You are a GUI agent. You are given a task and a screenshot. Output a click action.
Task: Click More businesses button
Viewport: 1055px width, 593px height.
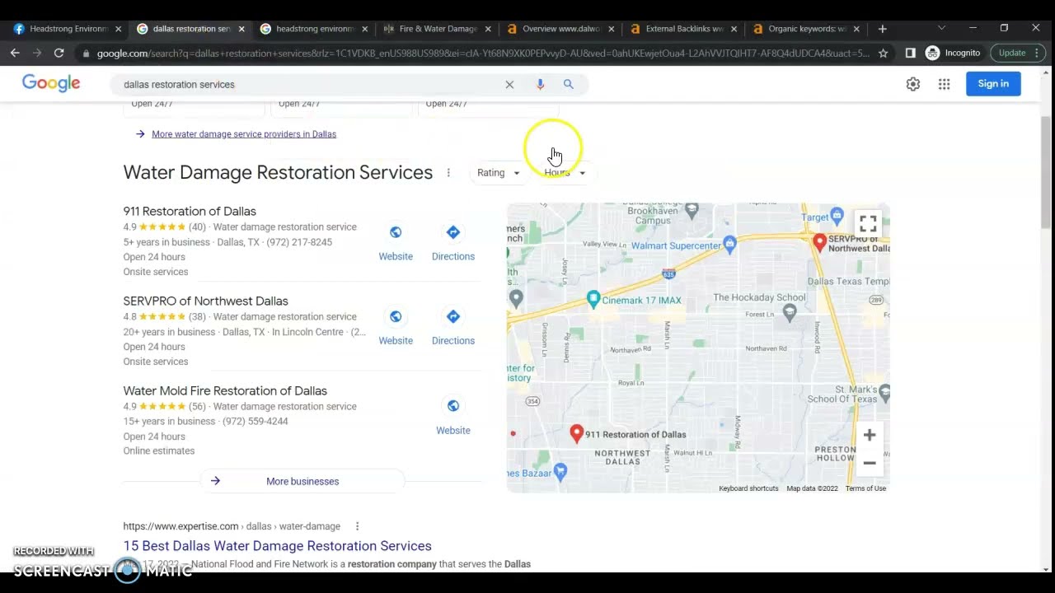(x=302, y=481)
